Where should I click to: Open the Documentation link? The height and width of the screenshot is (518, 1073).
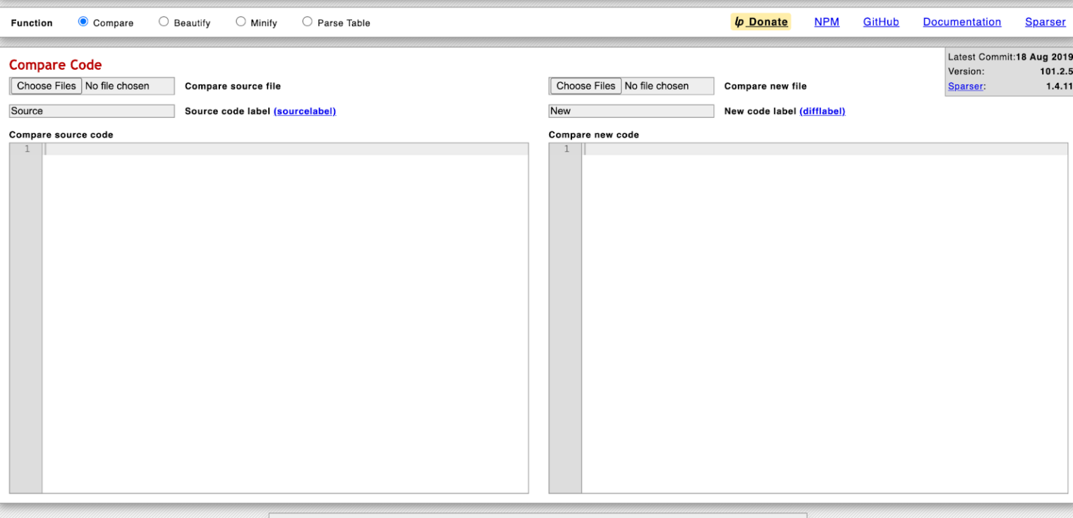click(x=962, y=22)
